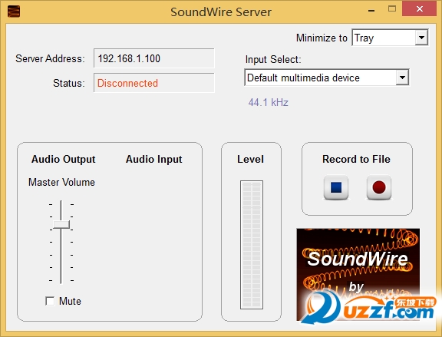Click the 44.1 kHz sample rate label
Image resolution: width=442 pixels, height=337 pixels.
(x=268, y=102)
